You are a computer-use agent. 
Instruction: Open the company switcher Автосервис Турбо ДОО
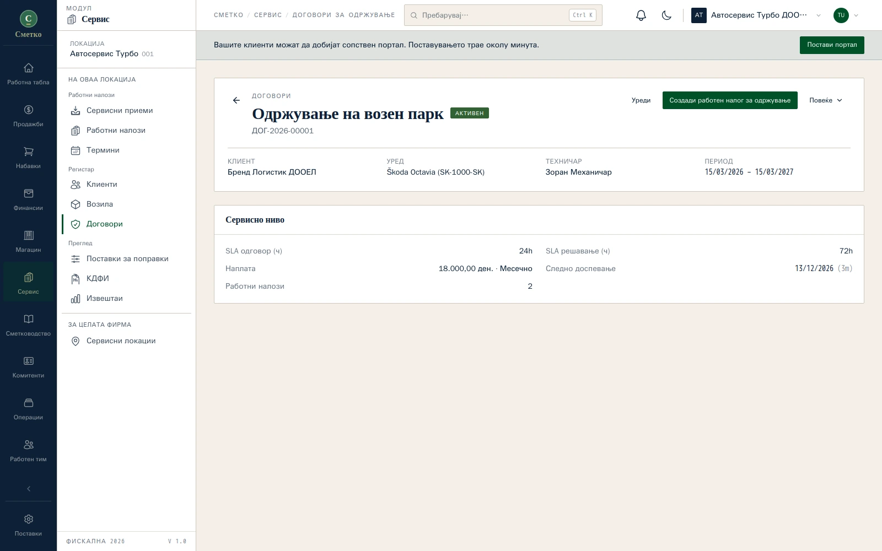tap(756, 15)
